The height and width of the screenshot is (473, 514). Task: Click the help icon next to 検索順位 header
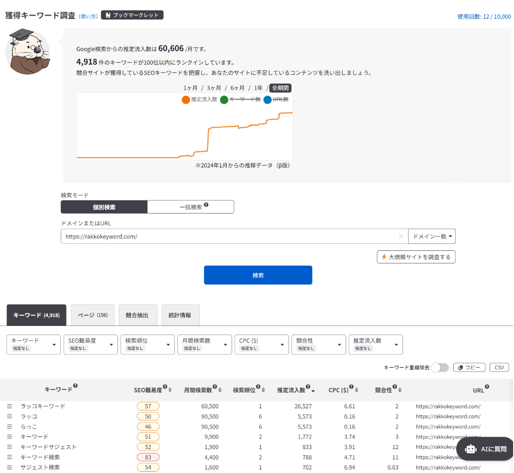coord(258,387)
